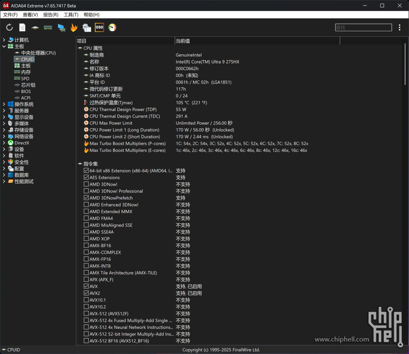Viewport: 409px width, 354px height.
Task: Open the round gauge toolbar icon
Action: pyautogui.click(x=112, y=28)
